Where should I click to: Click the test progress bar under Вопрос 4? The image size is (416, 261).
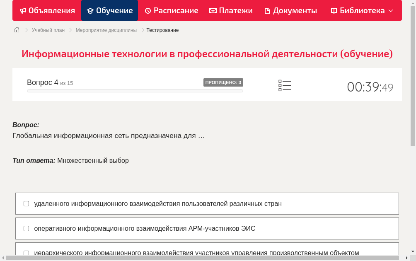(x=135, y=91)
